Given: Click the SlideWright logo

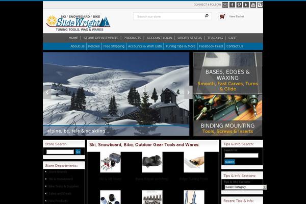Looking at the screenshot, I should [x=78, y=23].
